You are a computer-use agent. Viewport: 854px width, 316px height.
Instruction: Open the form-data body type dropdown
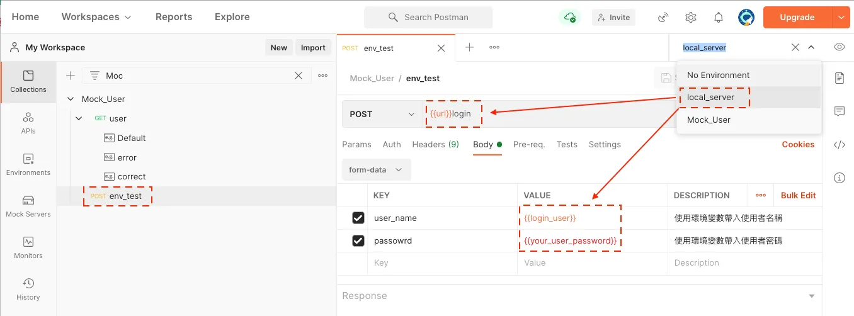tap(376, 170)
